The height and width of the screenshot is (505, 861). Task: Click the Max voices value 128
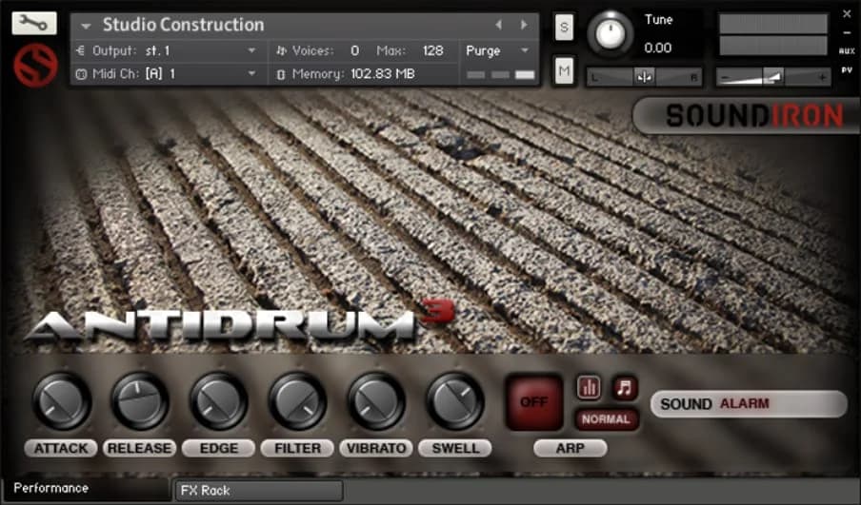432,51
